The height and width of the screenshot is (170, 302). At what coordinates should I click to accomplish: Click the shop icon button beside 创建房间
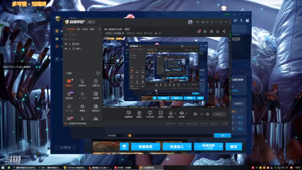coord(124,147)
